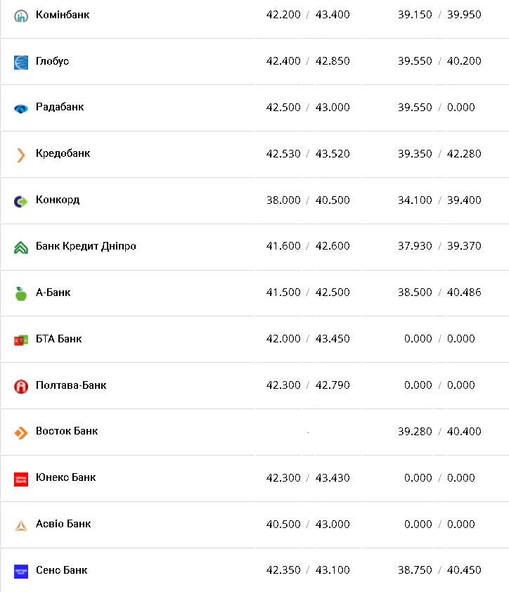This screenshot has height=592, width=509.
Task: Open the Кредобанк name link
Action: tap(63, 153)
